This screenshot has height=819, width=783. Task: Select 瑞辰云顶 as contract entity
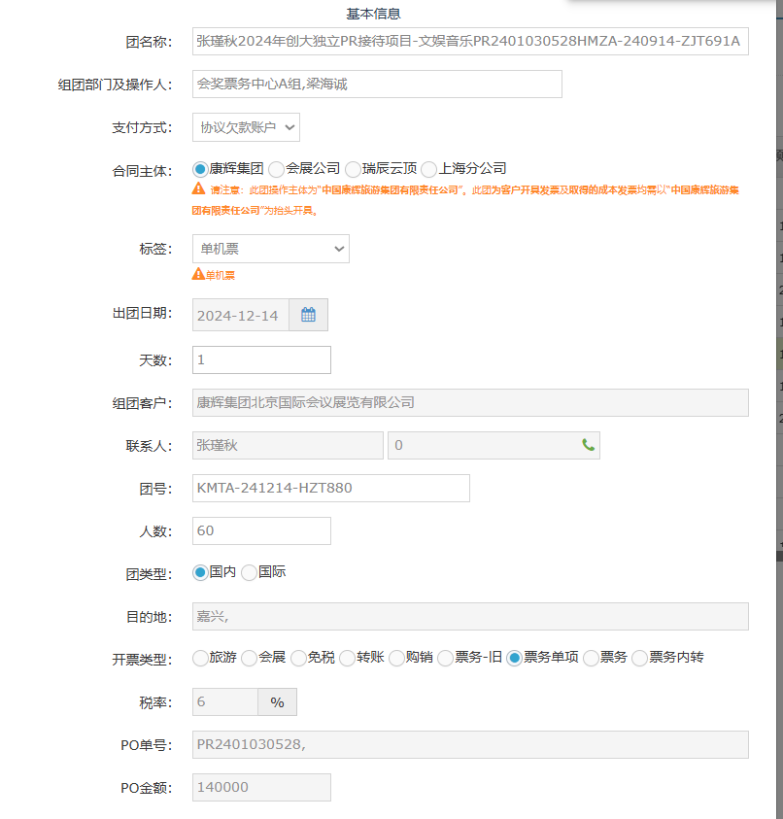click(353, 169)
